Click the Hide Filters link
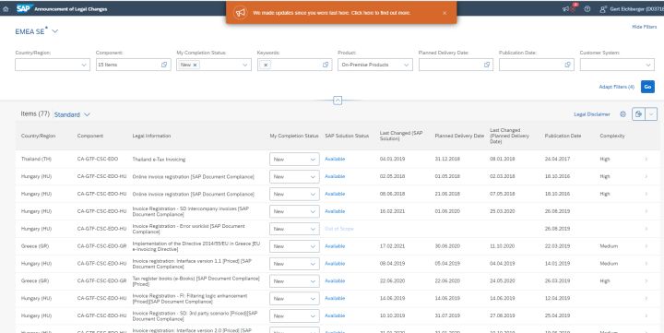 point(644,27)
